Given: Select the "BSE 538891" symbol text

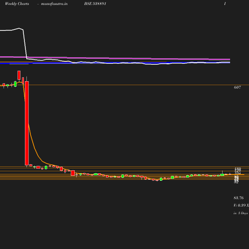Looking at the screenshot, I should point(95,3).
